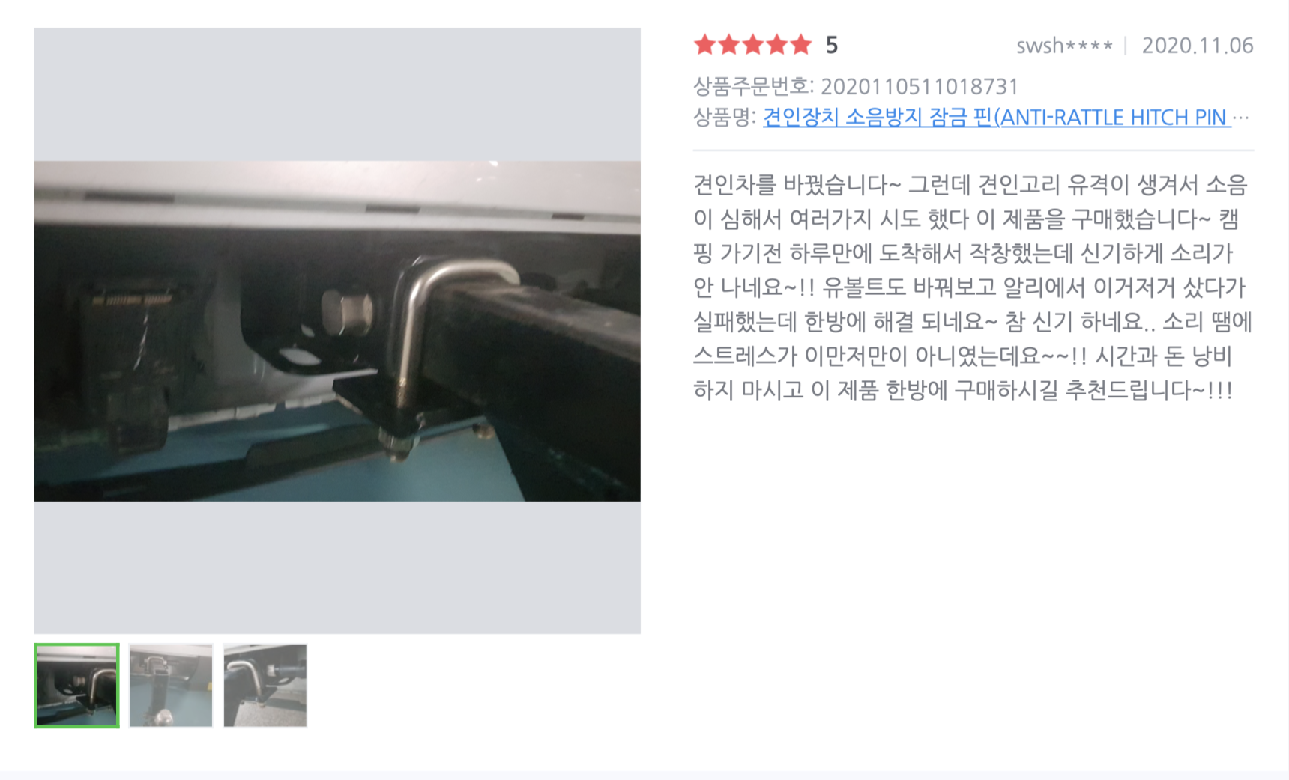Select the third red rating star
The image size is (1289, 780).
click(x=753, y=45)
